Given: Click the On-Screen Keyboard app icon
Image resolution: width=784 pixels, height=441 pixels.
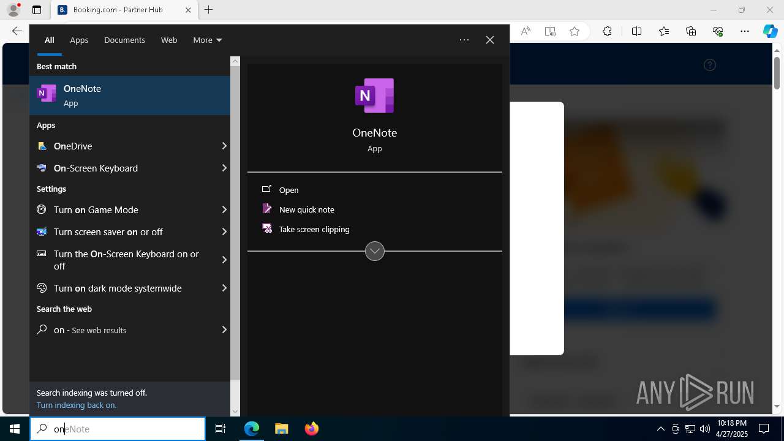Looking at the screenshot, I should pyautogui.click(x=42, y=168).
